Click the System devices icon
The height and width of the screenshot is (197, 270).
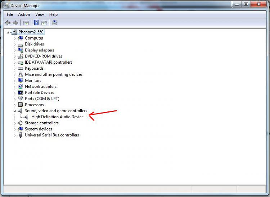point(21,129)
